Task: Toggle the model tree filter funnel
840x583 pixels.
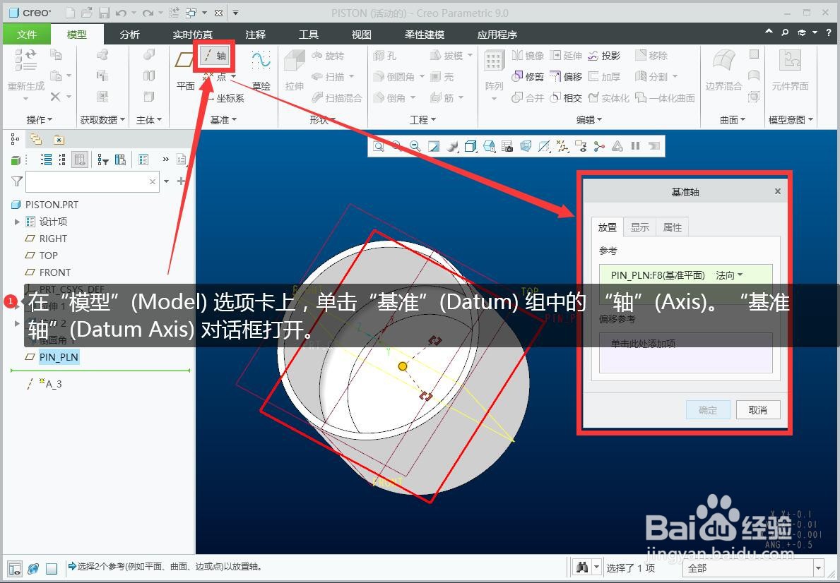Action: pyautogui.click(x=17, y=181)
